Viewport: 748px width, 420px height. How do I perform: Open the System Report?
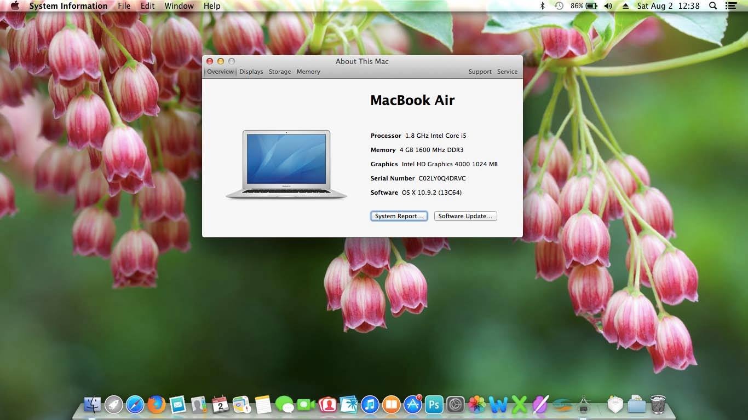click(399, 216)
